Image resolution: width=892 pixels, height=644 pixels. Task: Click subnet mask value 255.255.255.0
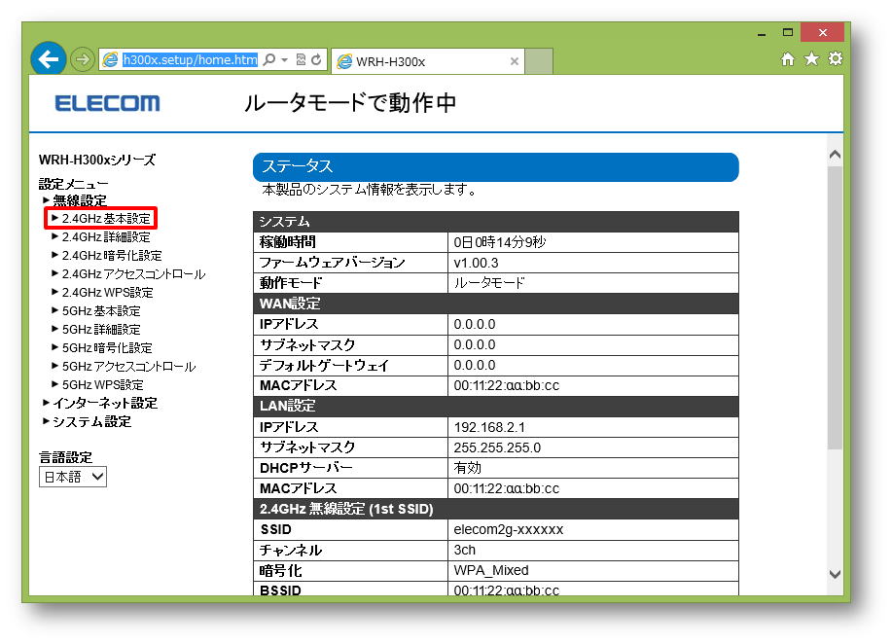coord(497,447)
